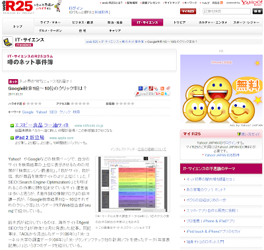
Task: Open iPod touch & iPhoneアプリ sidebar link
Action: coord(213,232)
